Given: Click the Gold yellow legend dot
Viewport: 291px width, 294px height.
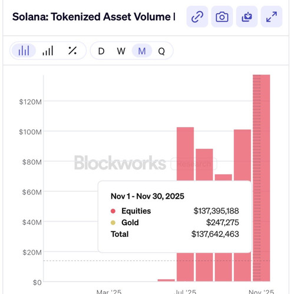Looking at the screenshot, I should [113, 223].
